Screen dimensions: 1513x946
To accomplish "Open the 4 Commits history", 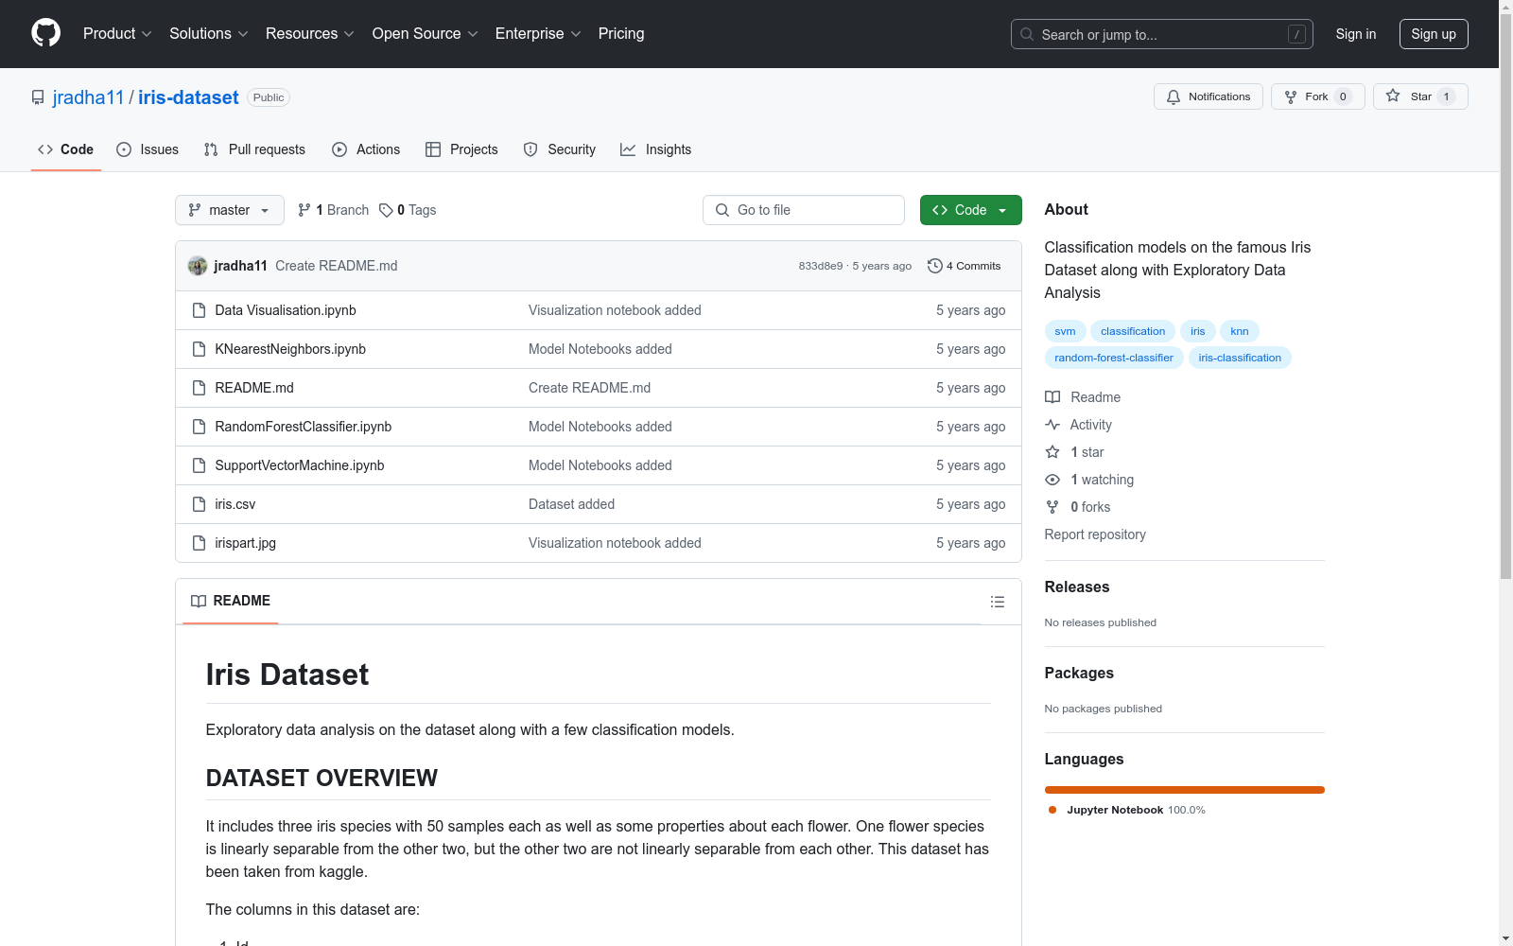I will pos(965,266).
